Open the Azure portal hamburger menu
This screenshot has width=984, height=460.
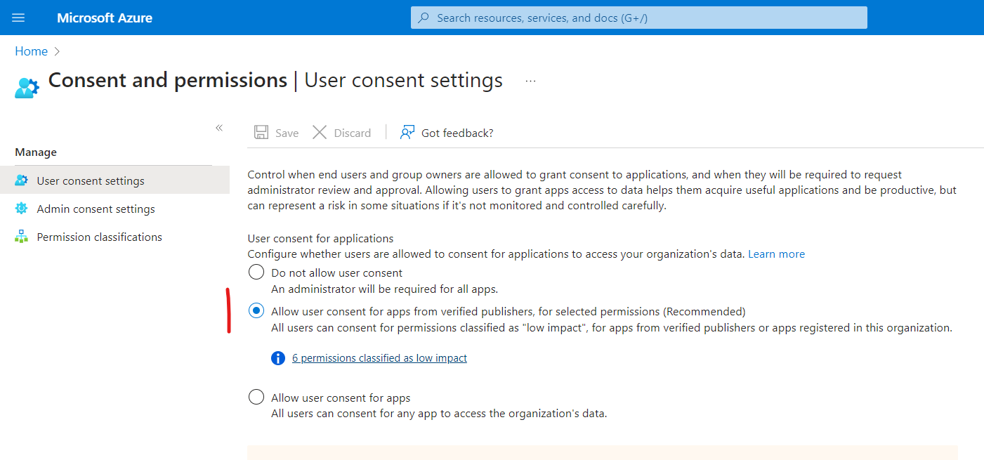pyautogui.click(x=18, y=18)
